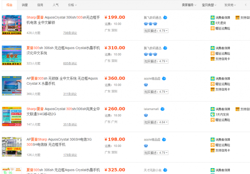The image size is (250, 174).
Task: Click Wangwang chat icon beside apple精品阁 on ¥360.00 listing
Action: [x=164, y=78]
